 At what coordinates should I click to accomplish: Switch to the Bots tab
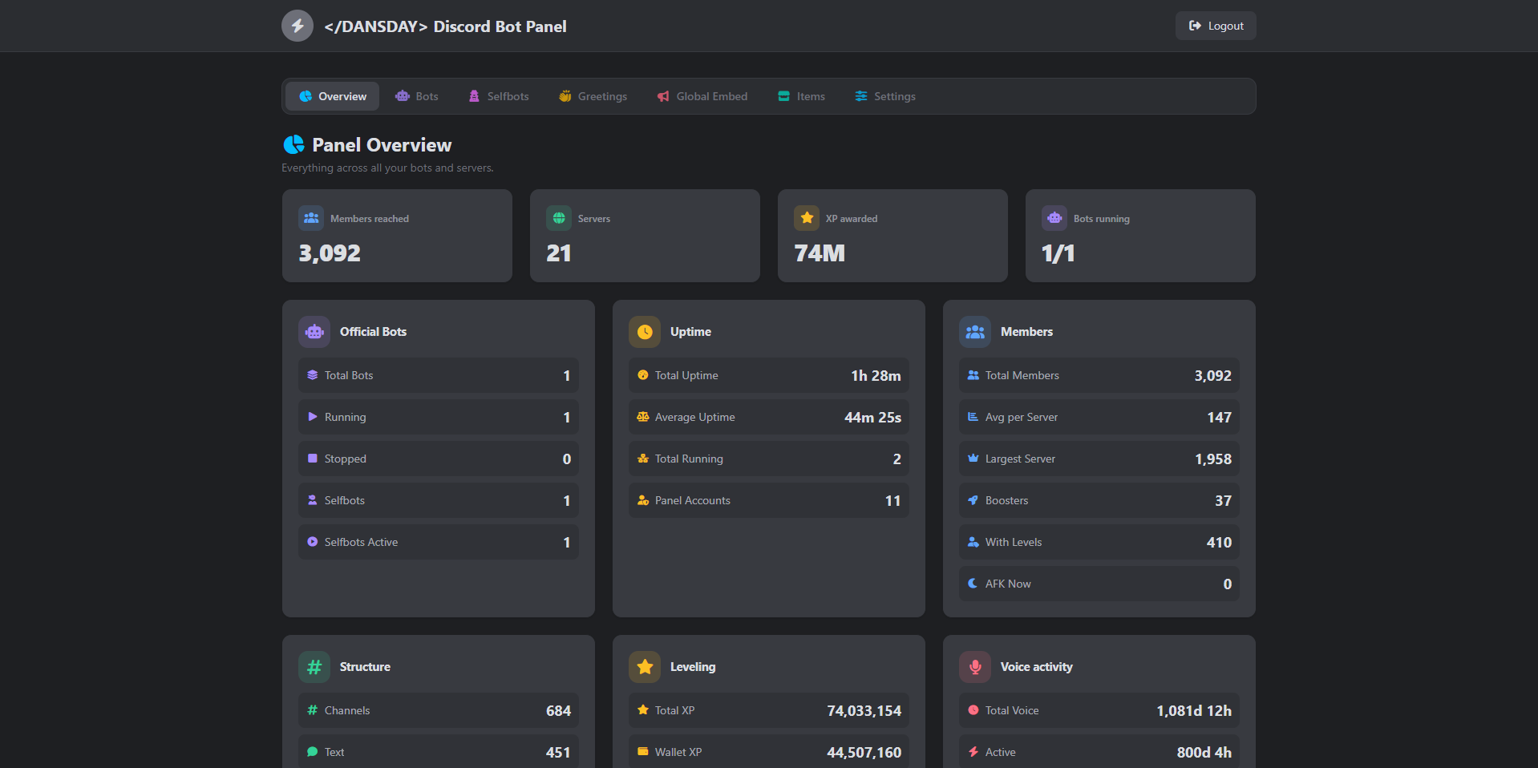417,96
